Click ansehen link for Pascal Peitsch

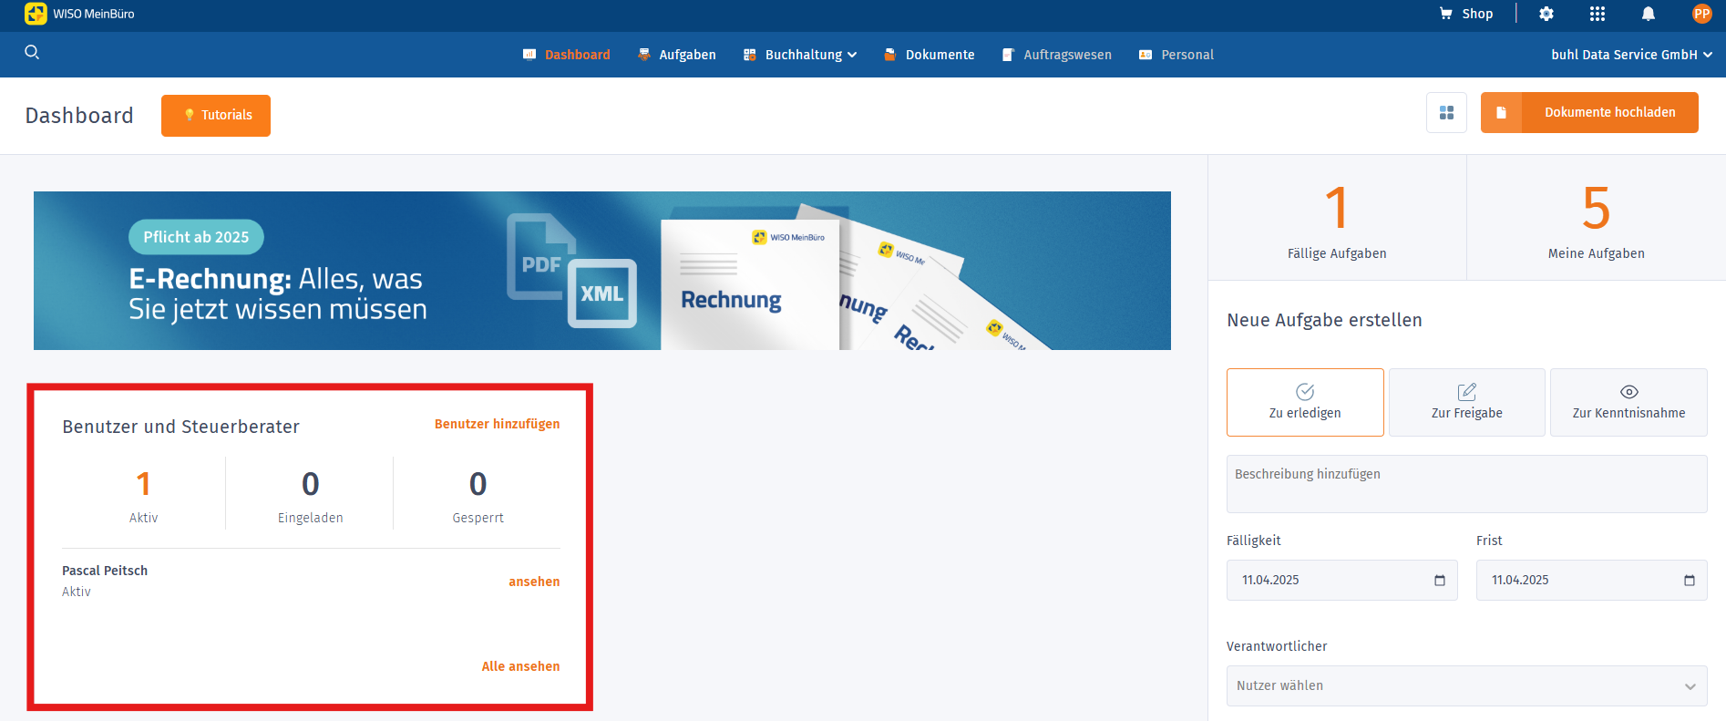pos(534,582)
